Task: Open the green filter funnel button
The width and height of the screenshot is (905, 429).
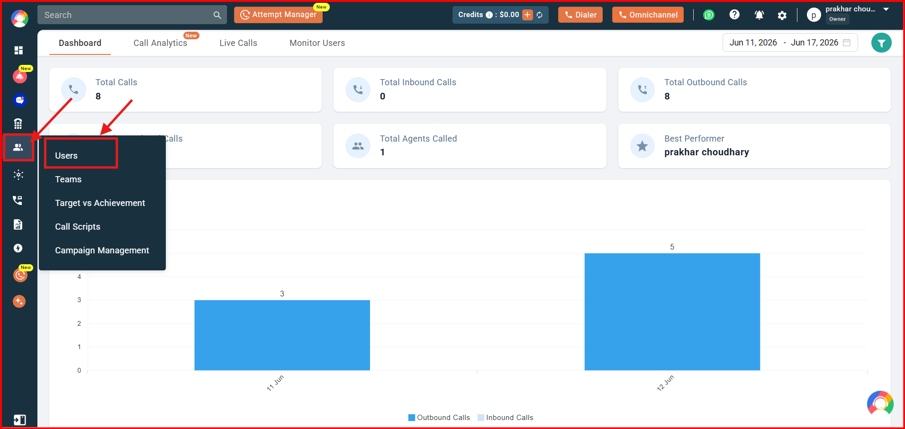Action: click(x=881, y=43)
